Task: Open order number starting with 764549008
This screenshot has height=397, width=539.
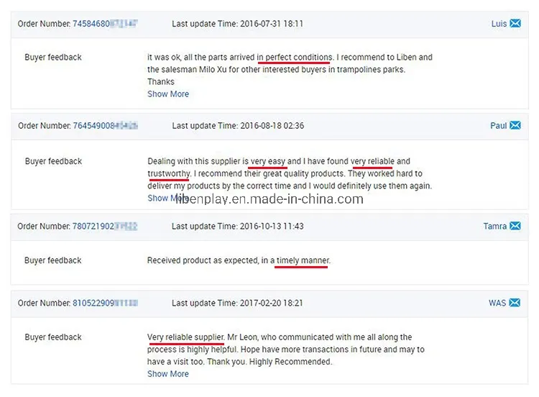Action: click(105, 126)
